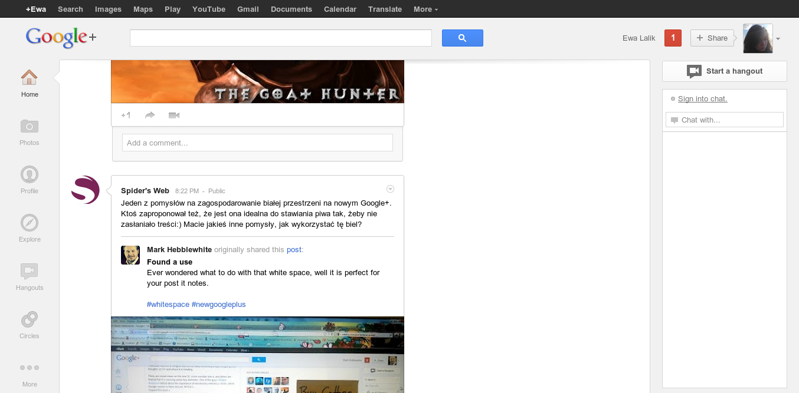Click the Add a comment box
This screenshot has height=393, width=799.
click(257, 143)
